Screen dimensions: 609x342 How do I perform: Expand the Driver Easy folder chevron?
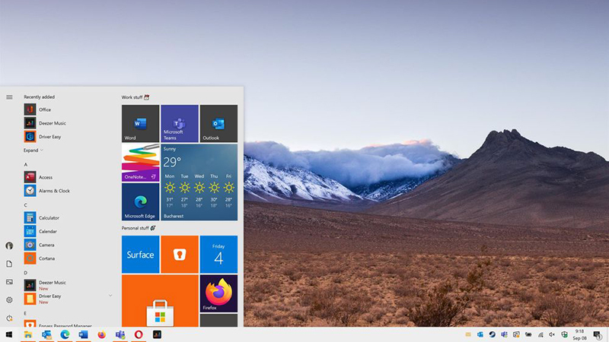point(110,296)
